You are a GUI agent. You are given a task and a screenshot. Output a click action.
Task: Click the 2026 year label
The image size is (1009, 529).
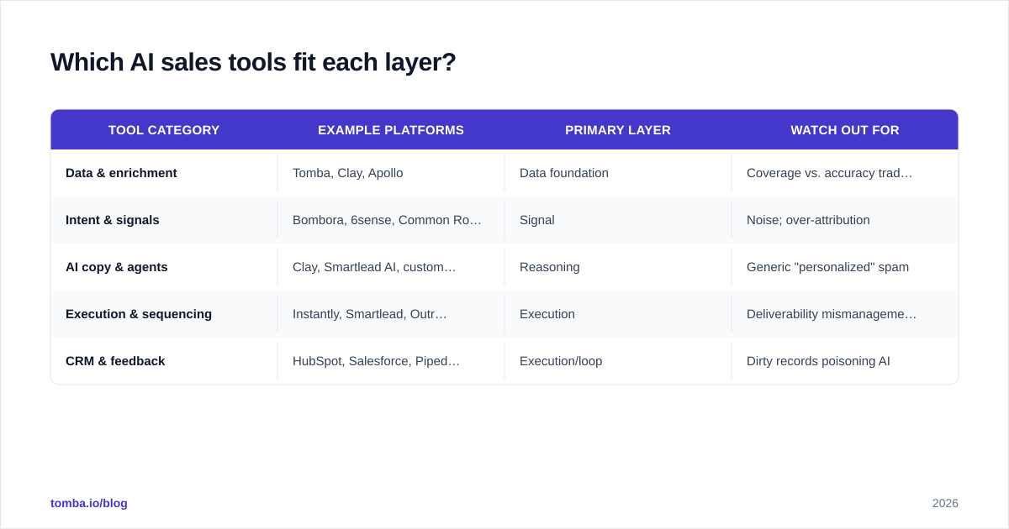945,503
